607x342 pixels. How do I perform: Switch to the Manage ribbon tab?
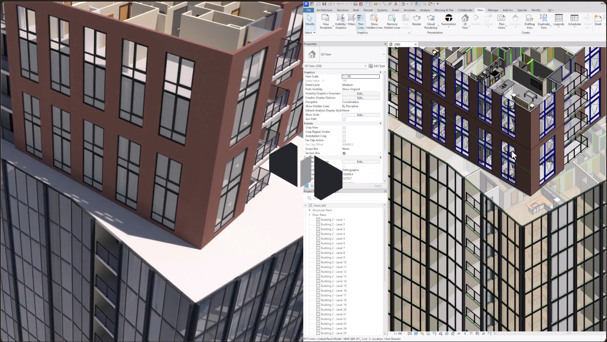[x=492, y=10]
